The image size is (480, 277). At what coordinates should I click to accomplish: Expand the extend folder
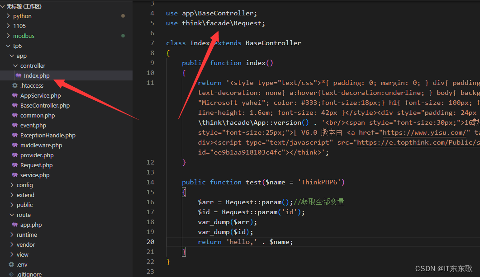pyautogui.click(x=12, y=195)
